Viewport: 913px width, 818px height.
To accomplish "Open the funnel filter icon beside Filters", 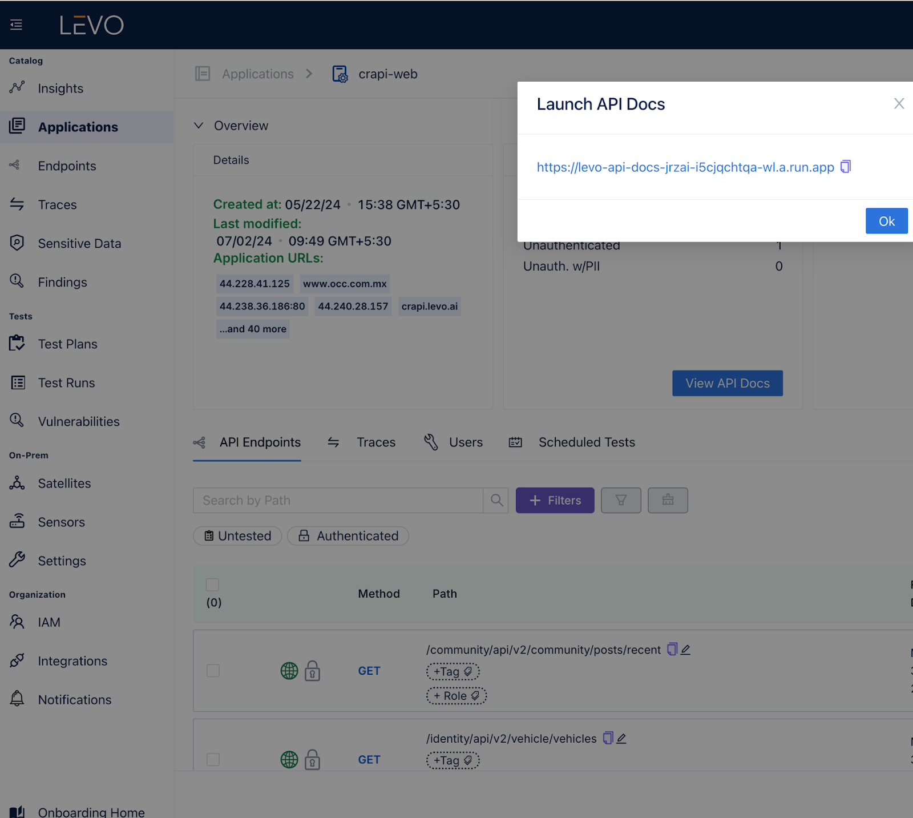I will pos(621,500).
